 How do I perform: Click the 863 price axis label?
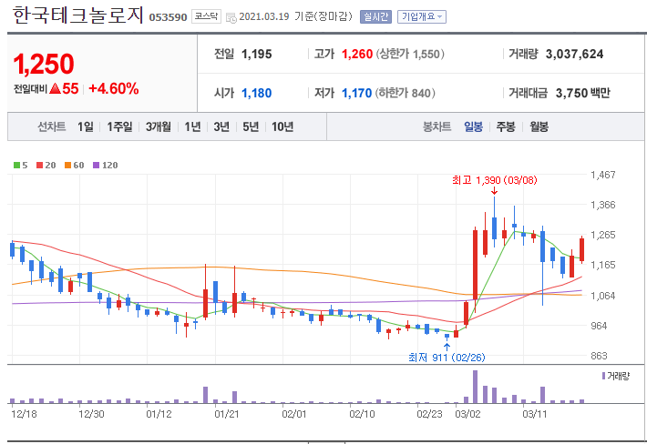(x=599, y=356)
